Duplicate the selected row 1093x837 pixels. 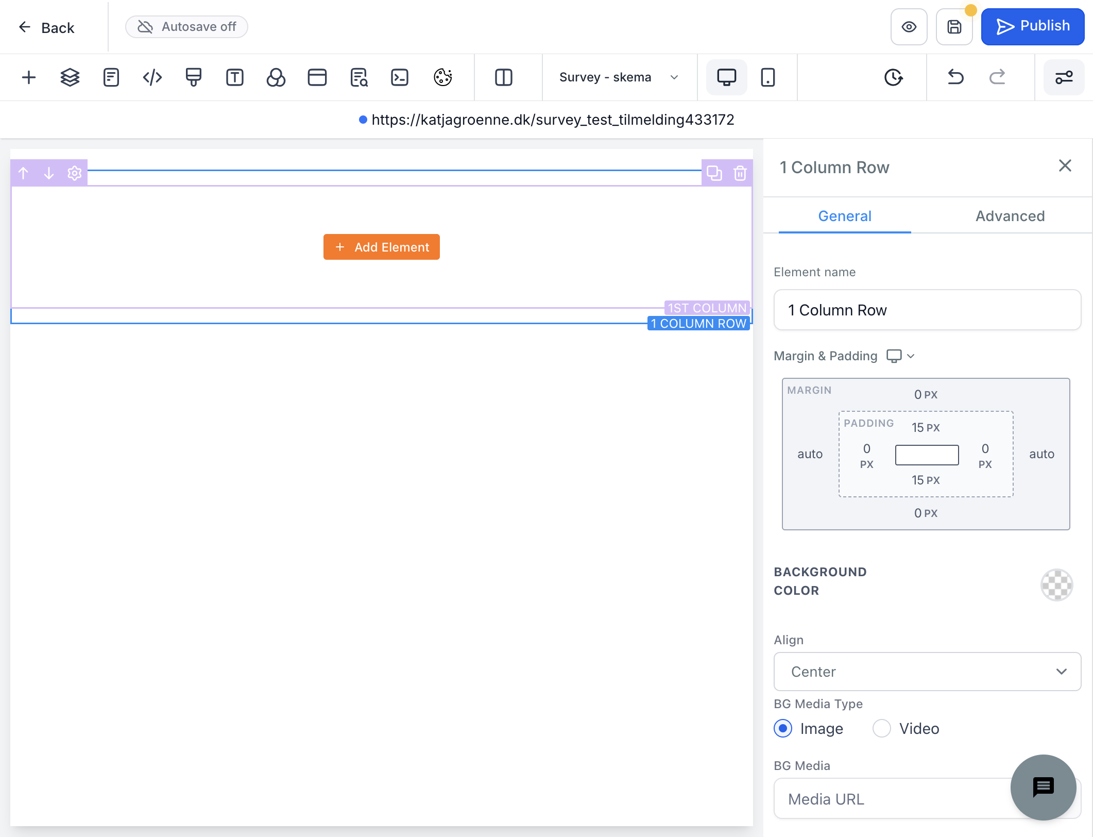click(x=714, y=173)
